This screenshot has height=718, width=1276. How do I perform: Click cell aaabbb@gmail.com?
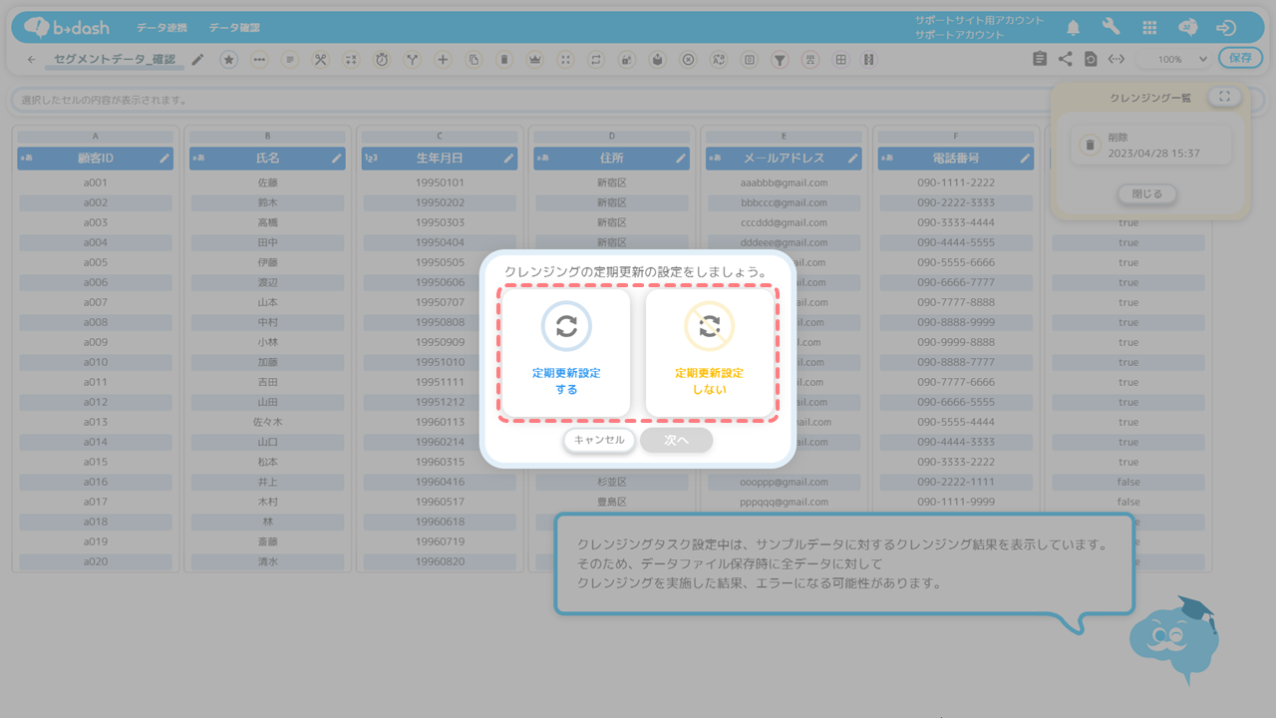[785, 182]
